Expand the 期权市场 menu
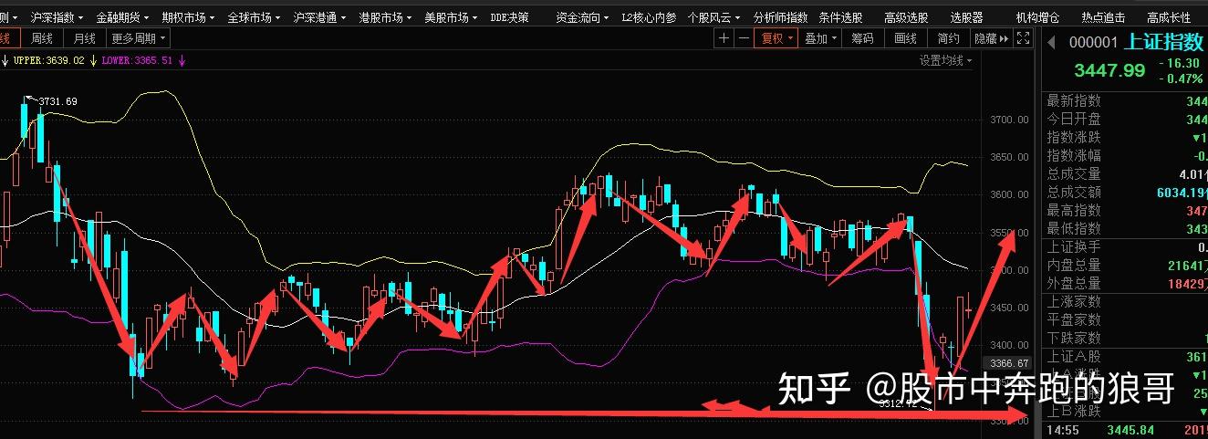Image resolution: width=1208 pixels, height=439 pixels. (x=188, y=17)
